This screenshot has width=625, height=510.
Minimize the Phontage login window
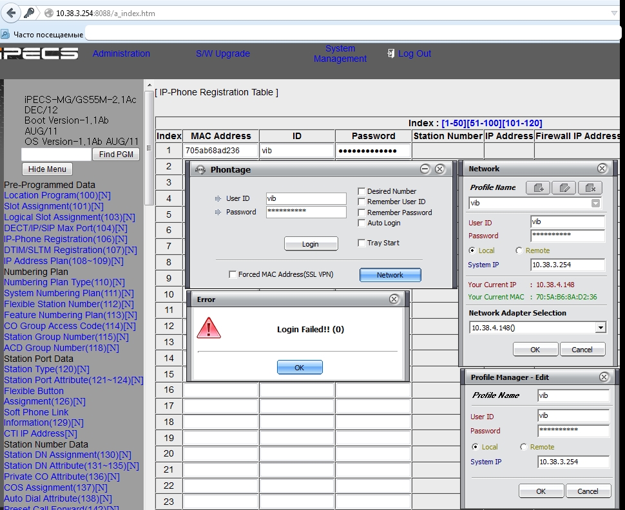pos(425,169)
